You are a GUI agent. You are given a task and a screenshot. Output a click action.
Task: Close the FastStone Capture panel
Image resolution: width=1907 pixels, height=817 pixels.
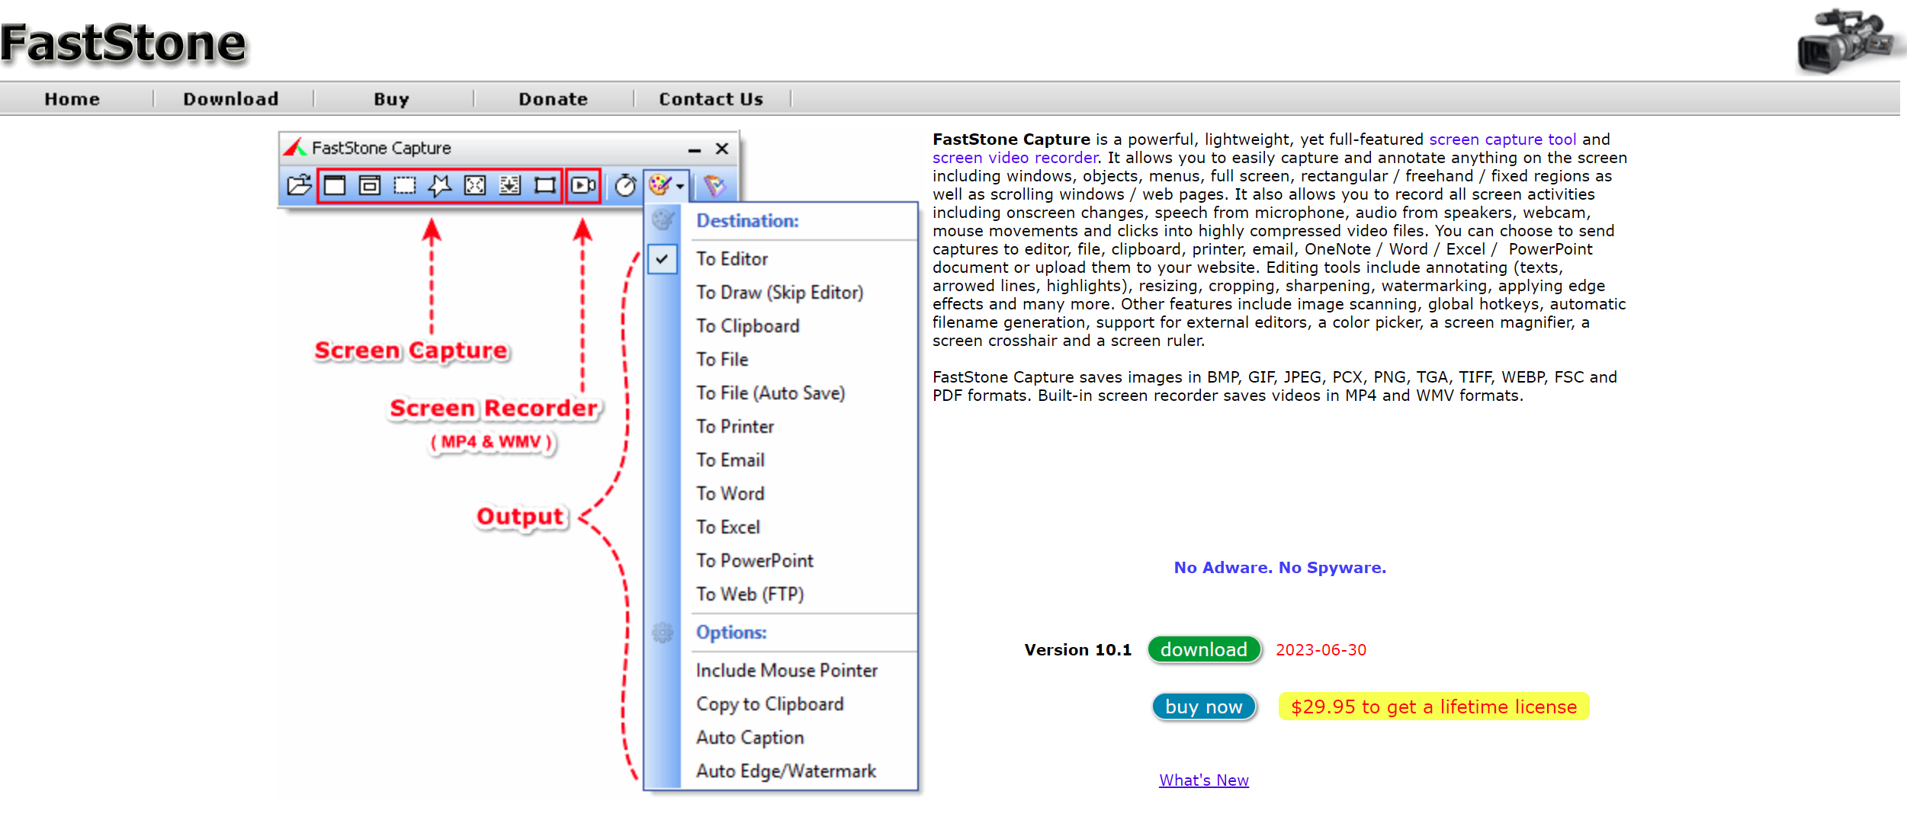click(722, 148)
